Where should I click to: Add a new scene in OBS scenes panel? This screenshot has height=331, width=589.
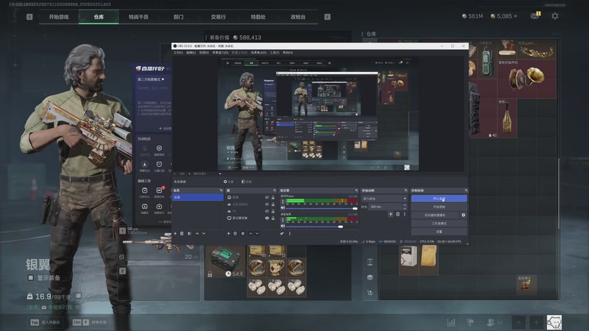[175, 233]
